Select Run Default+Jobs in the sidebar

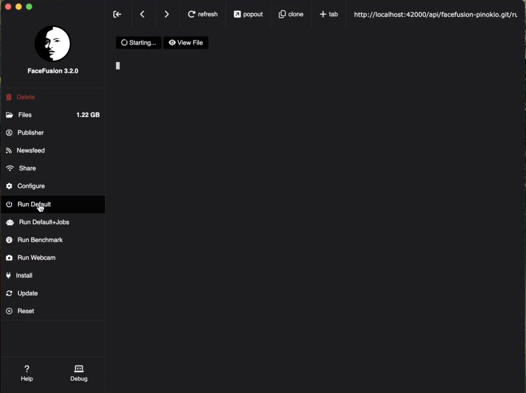53,222
